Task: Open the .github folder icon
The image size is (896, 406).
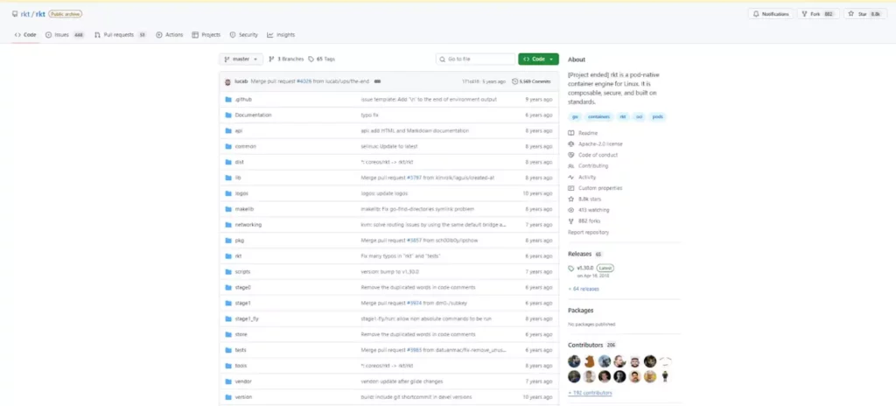Action: (228, 100)
